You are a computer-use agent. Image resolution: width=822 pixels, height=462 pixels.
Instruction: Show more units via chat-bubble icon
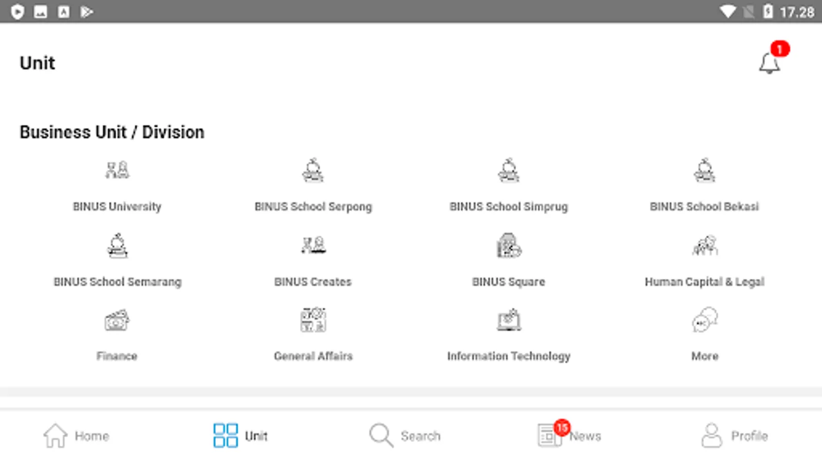coord(704,320)
